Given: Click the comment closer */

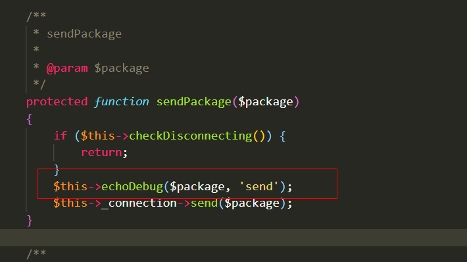Looking at the screenshot, I should click(x=39, y=84).
